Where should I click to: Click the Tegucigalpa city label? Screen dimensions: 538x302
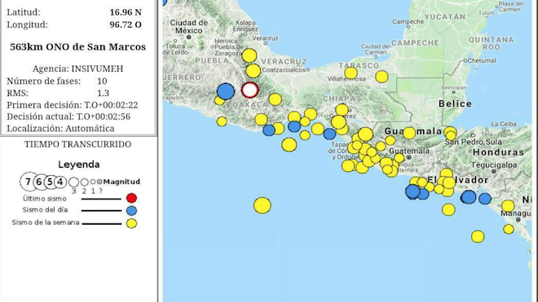pos(494,165)
